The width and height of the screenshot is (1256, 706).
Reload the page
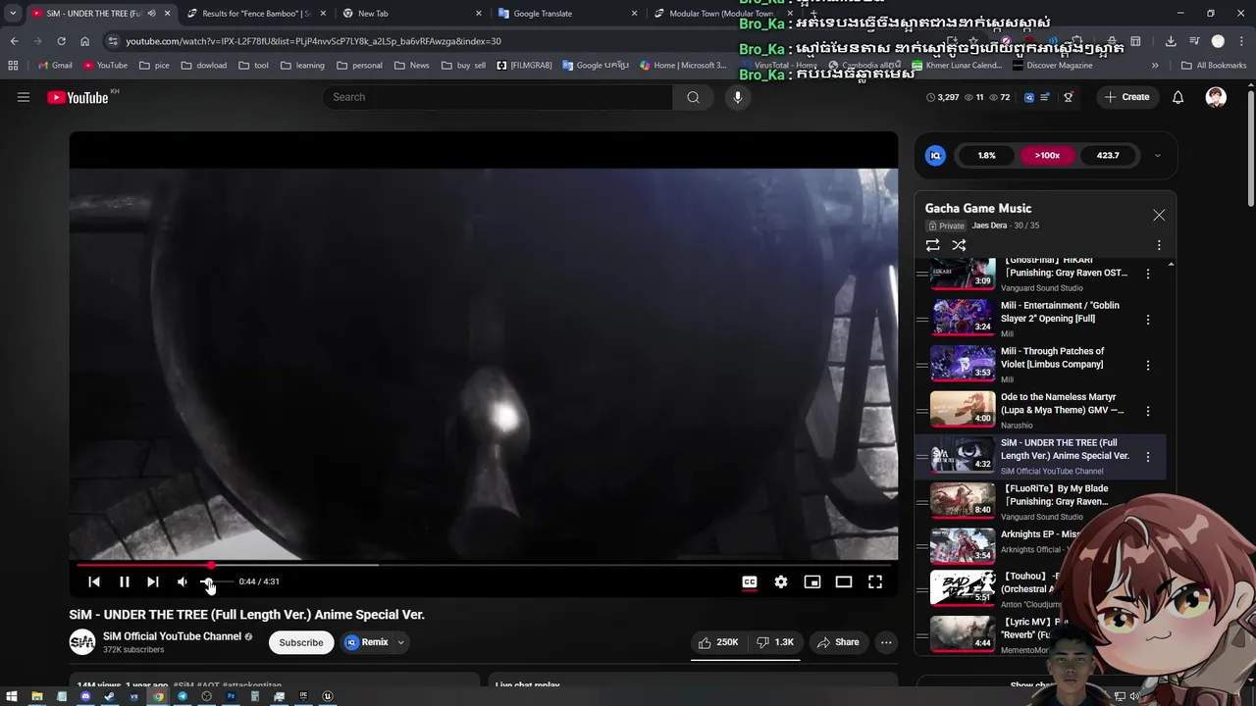61,41
